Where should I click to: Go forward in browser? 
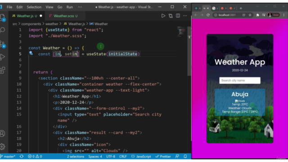pos(202,15)
